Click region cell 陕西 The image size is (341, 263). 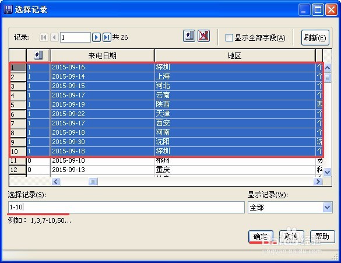(235, 105)
